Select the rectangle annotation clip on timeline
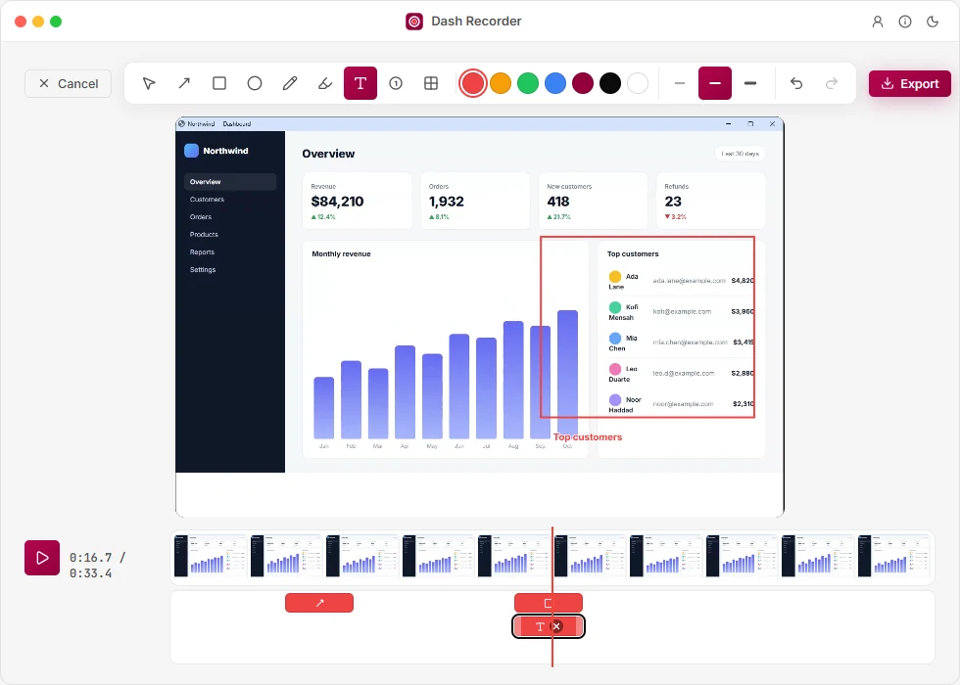Image resolution: width=960 pixels, height=685 pixels. [x=549, y=603]
